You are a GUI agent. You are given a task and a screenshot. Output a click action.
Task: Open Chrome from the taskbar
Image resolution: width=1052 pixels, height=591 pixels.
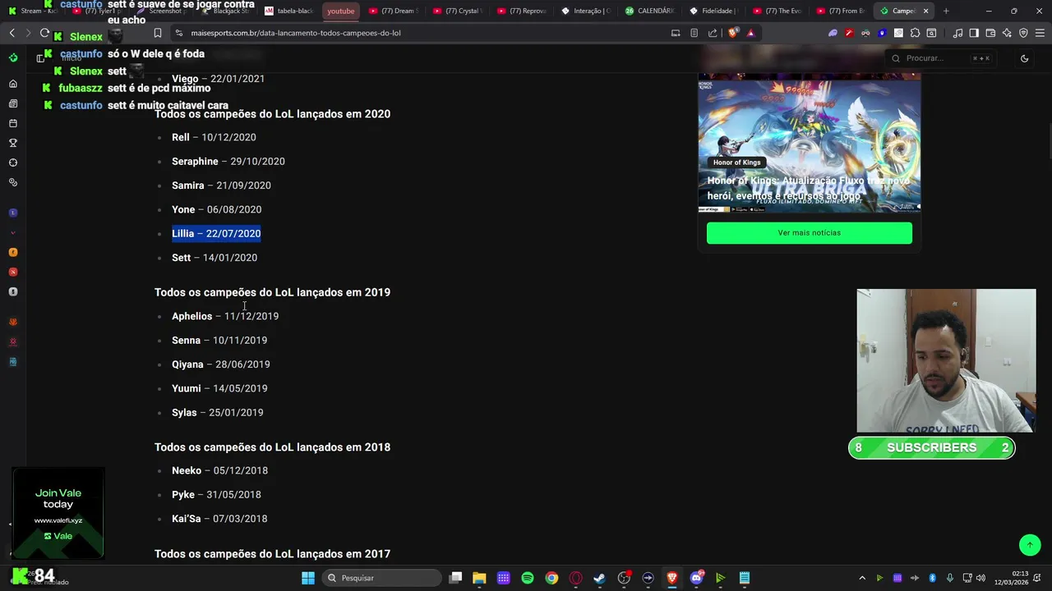pos(551,578)
